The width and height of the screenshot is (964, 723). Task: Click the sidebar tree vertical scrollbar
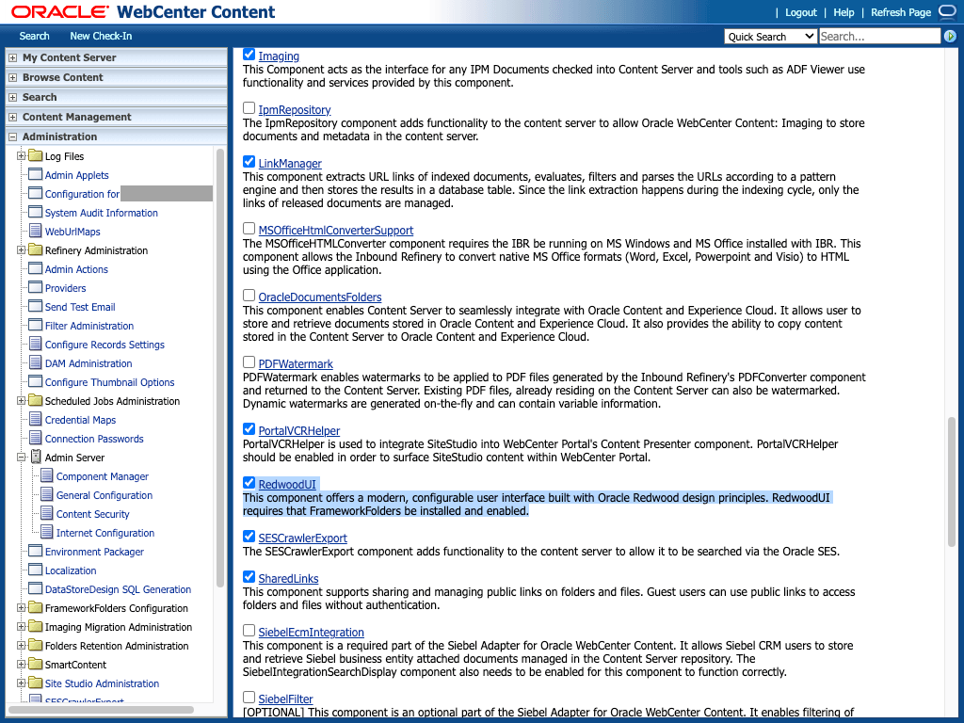click(220, 367)
